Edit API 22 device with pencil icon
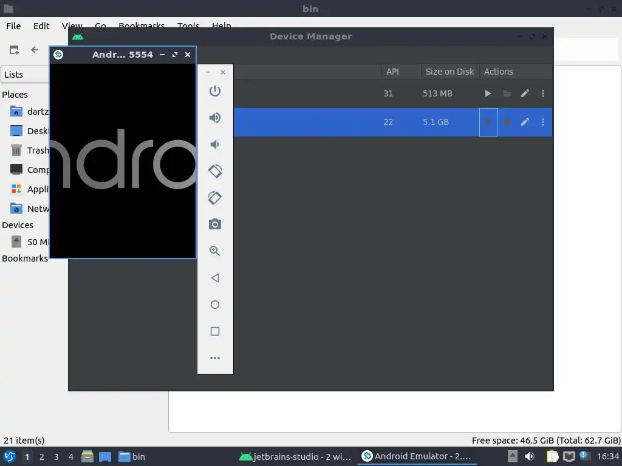This screenshot has height=466, width=622. click(x=525, y=122)
